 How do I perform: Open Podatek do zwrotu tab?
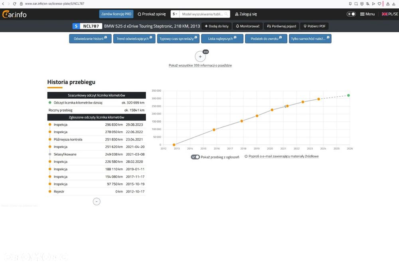pos(266,39)
